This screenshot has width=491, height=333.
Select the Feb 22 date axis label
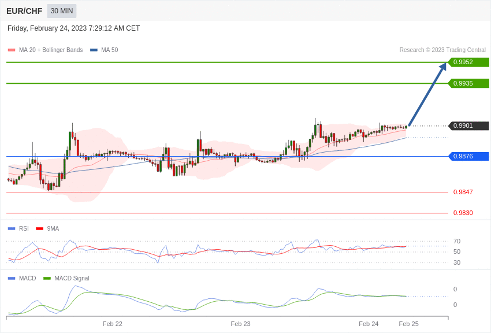coord(113,324)
